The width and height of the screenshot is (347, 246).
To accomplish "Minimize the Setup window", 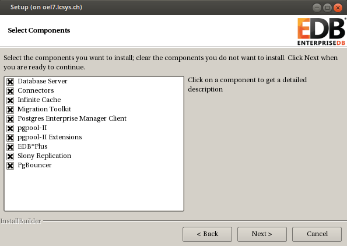I will click(317, 8).
